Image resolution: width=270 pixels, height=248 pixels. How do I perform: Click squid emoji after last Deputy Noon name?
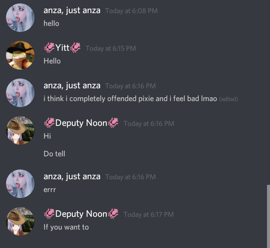(x=113, y=214)
